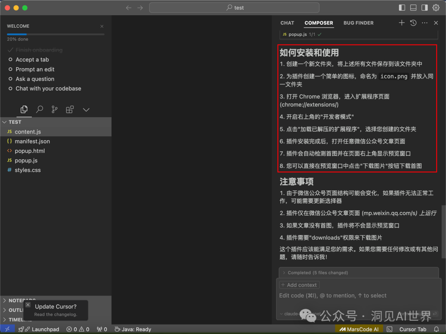446x334 pixels.
Task: Click the onboarding progress bar
Action: tap(55, 34)
